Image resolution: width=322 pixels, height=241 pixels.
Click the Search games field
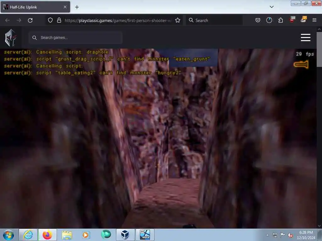tap(75, 38)
